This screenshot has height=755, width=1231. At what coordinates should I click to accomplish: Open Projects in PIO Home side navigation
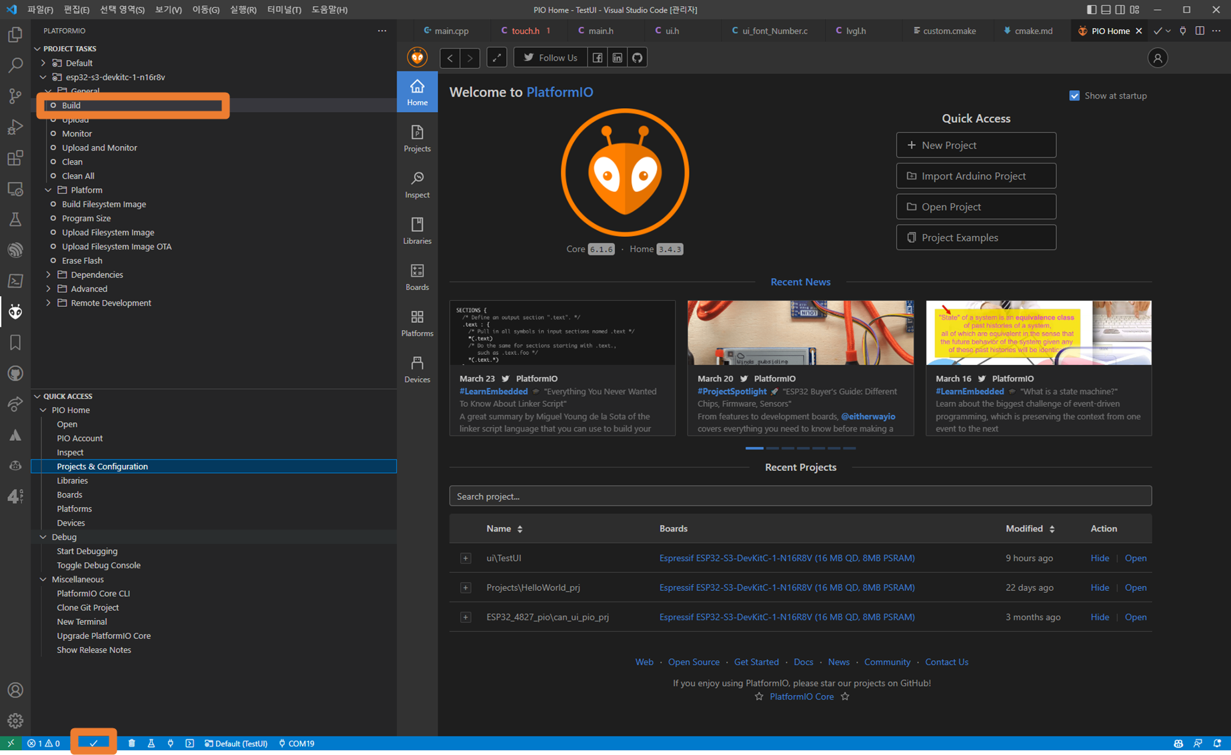point(417,139)
